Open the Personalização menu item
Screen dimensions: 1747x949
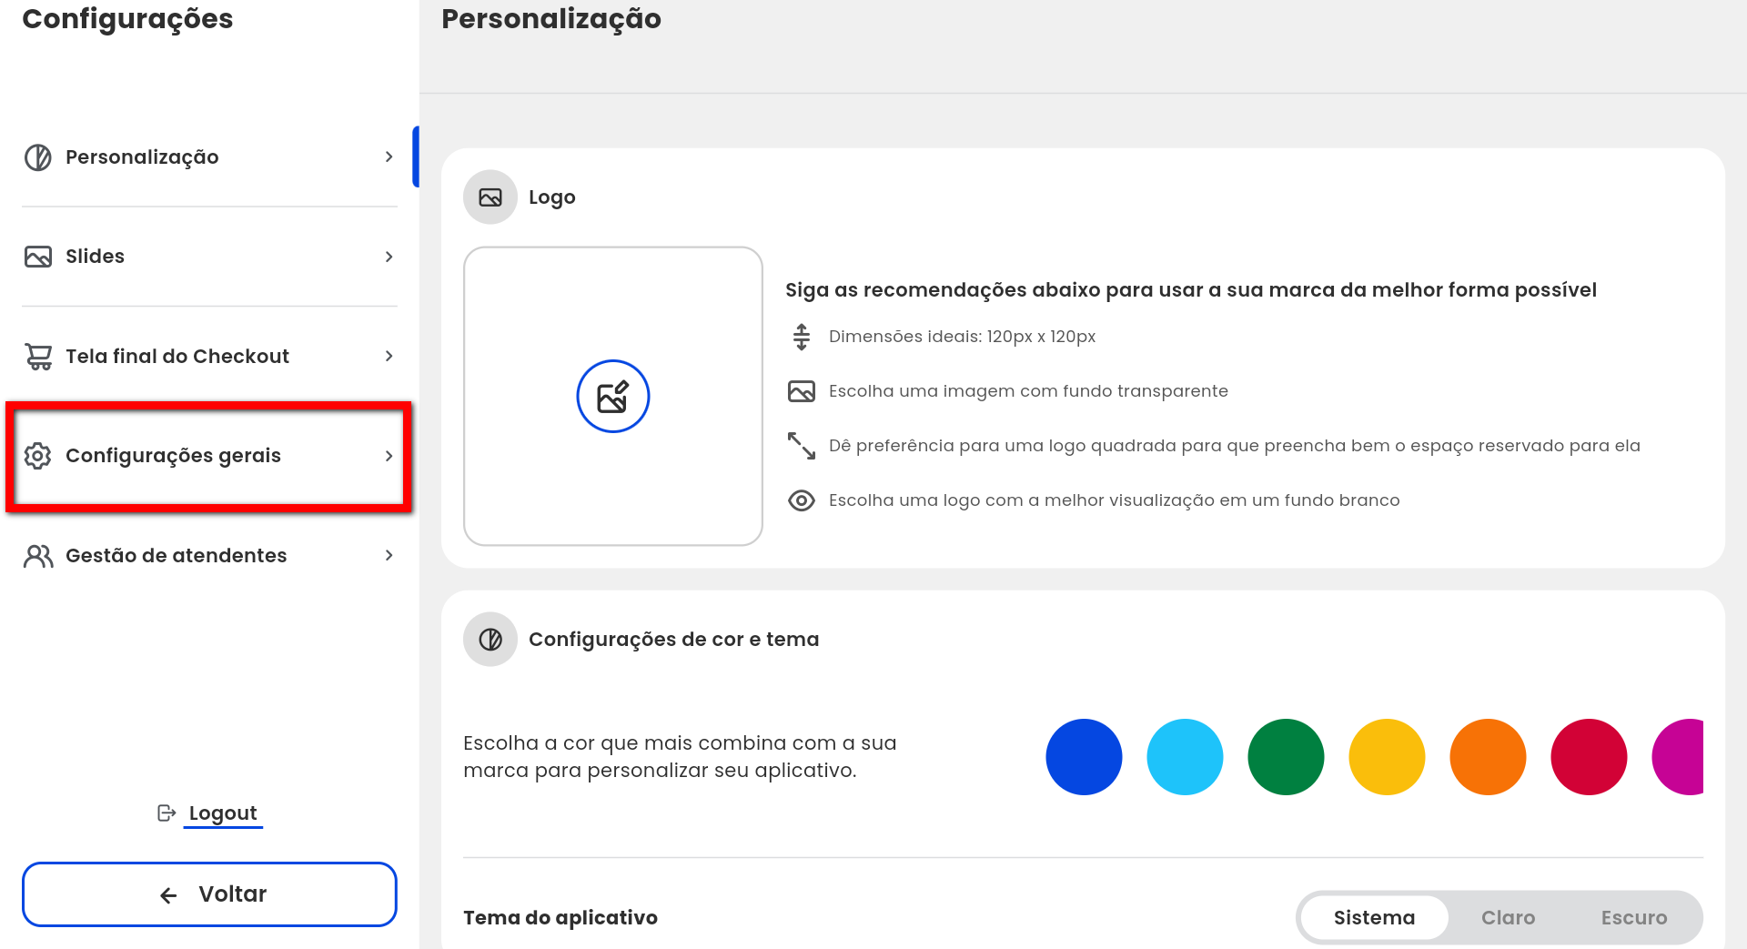tap(142, 157)
